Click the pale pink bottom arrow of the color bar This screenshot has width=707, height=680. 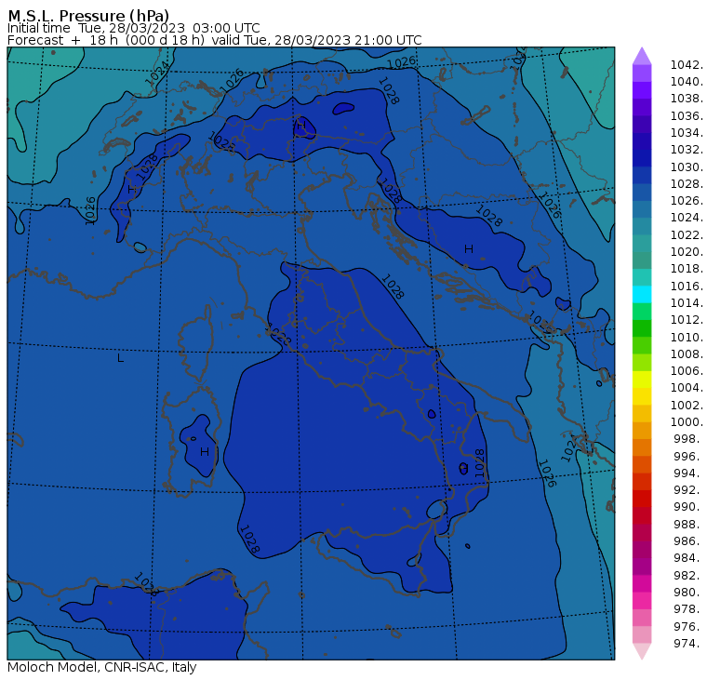coord(642,651)
